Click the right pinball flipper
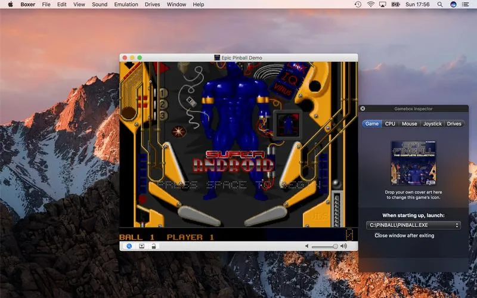477x298 pixels. point(266,216)
